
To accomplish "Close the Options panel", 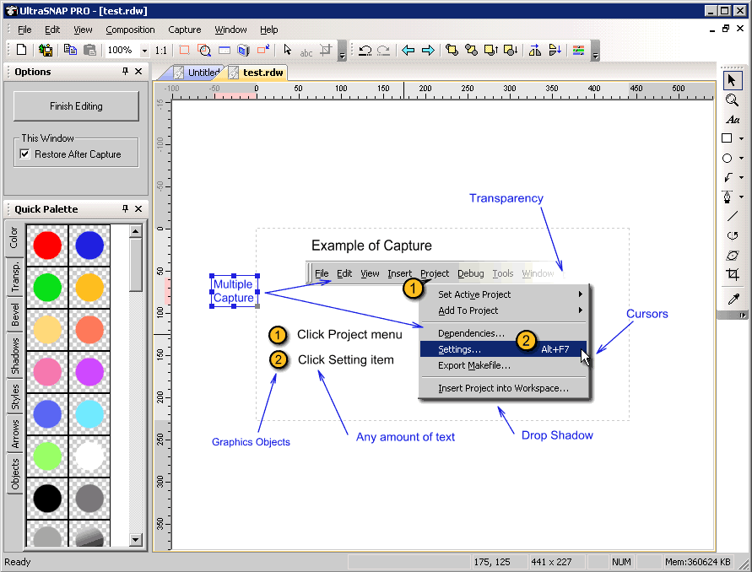I will tap(138, 72).
